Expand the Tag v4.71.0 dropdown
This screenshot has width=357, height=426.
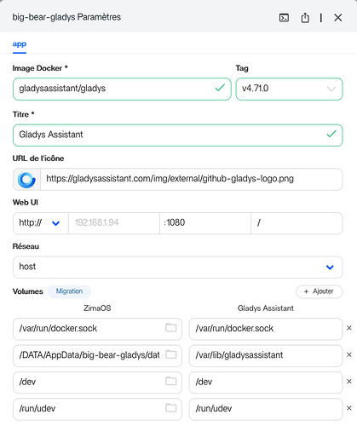coord(289,89)
